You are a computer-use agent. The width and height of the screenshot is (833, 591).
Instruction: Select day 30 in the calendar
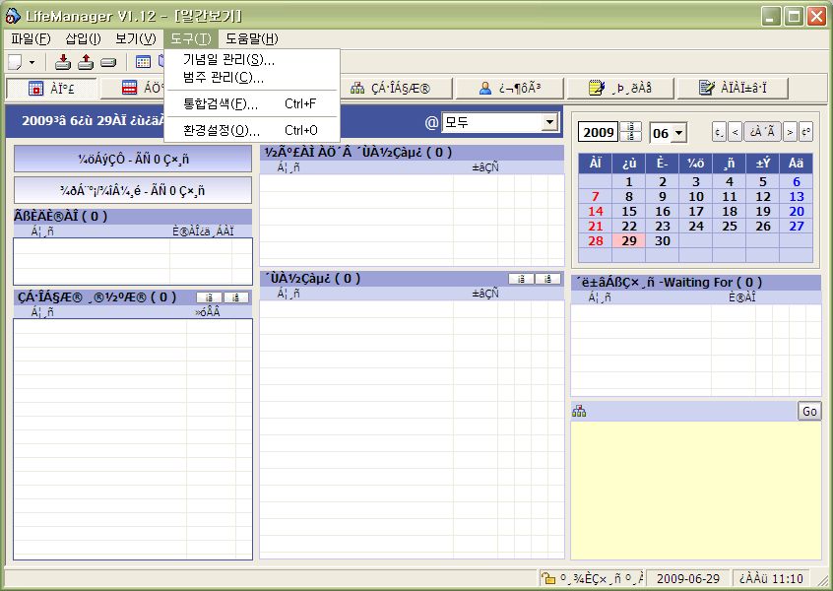click(x=663, y=240)
